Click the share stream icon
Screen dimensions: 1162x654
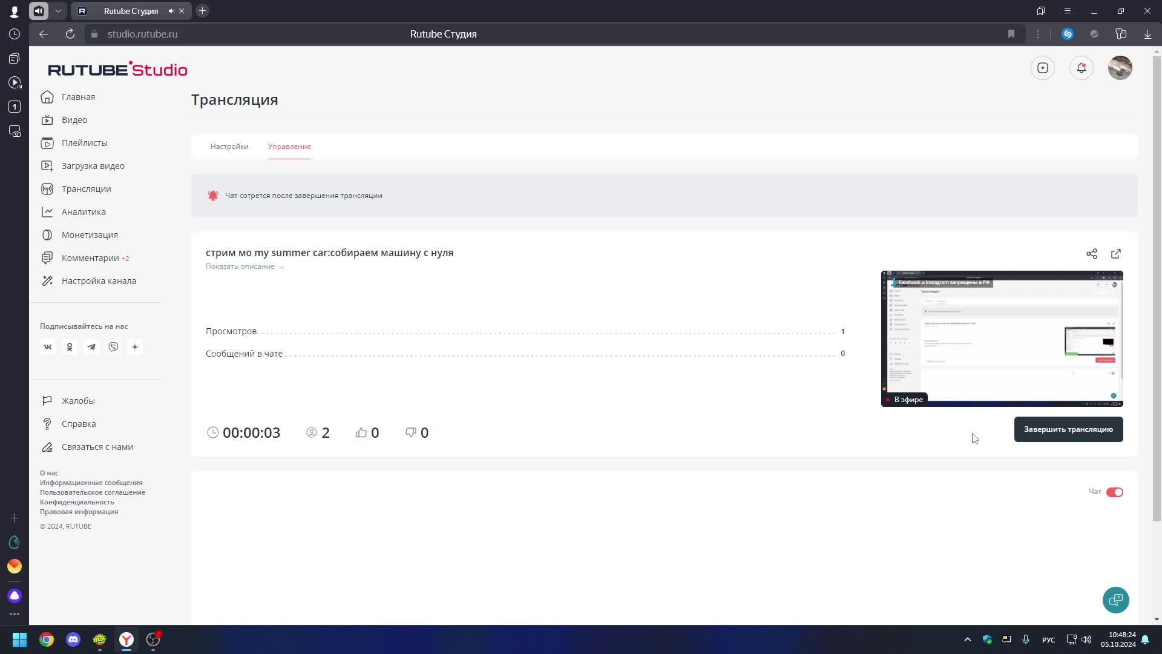1091,254
